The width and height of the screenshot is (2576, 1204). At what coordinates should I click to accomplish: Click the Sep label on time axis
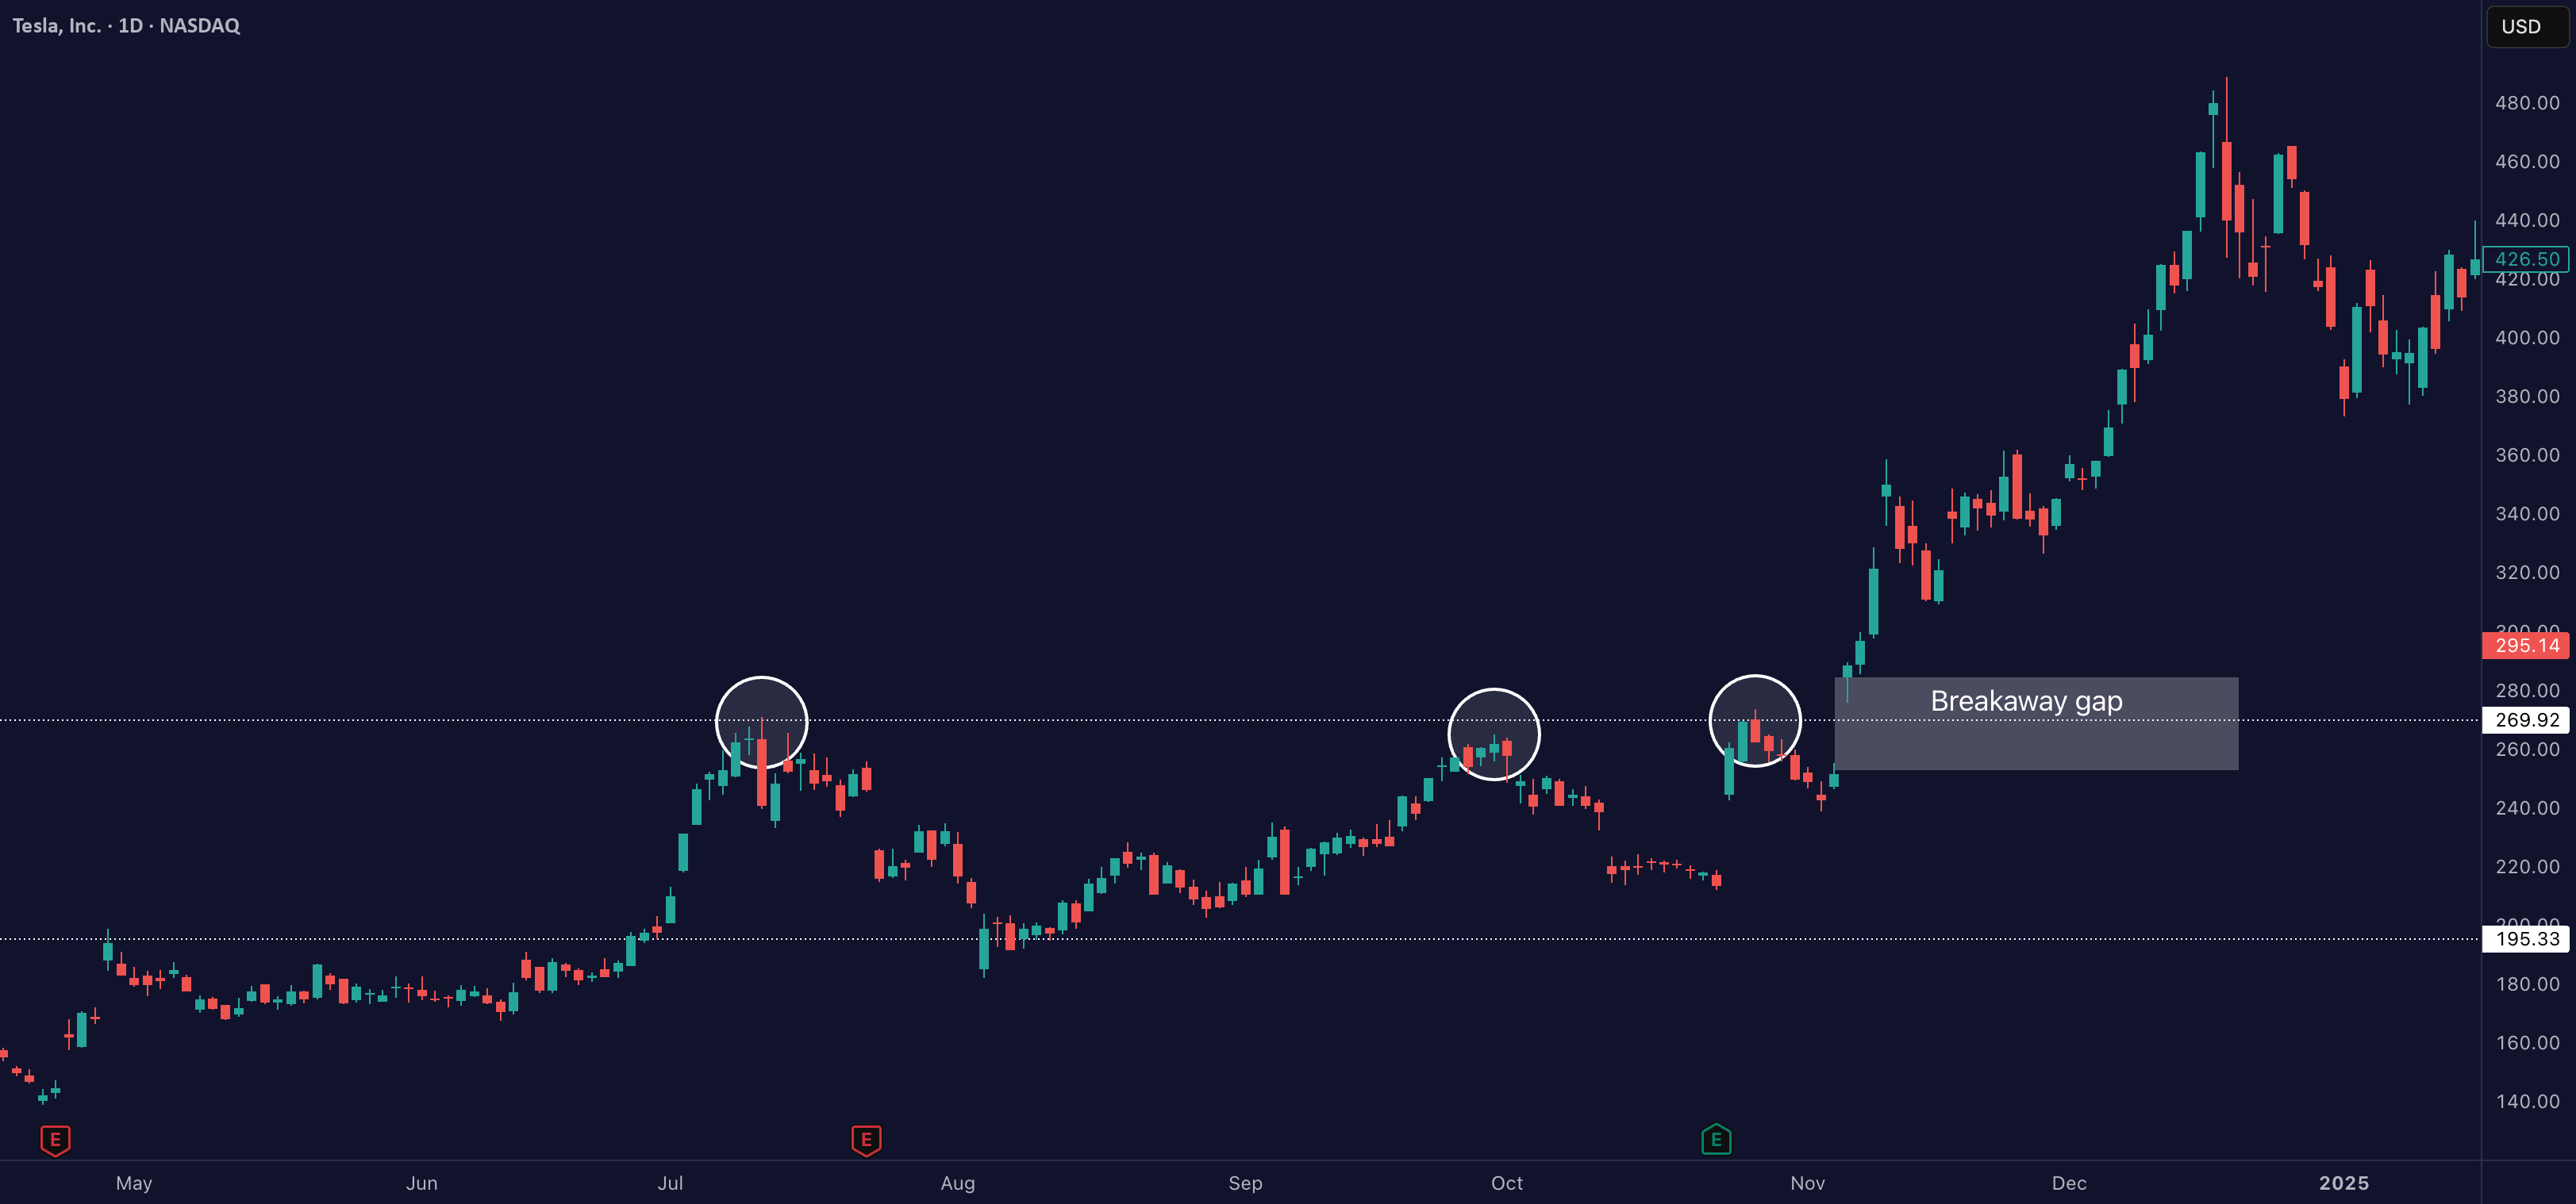click(x=1245, y=1183)
